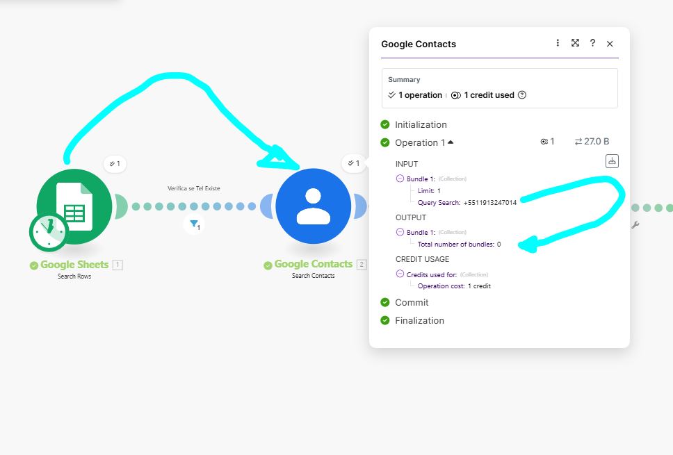The image size is (673, 455).
Task: Open the filter icon on the route
Action: click(194, 224)
